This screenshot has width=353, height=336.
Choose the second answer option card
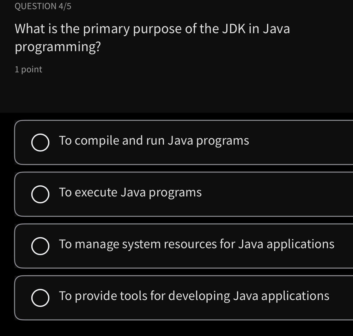point(176,194)
